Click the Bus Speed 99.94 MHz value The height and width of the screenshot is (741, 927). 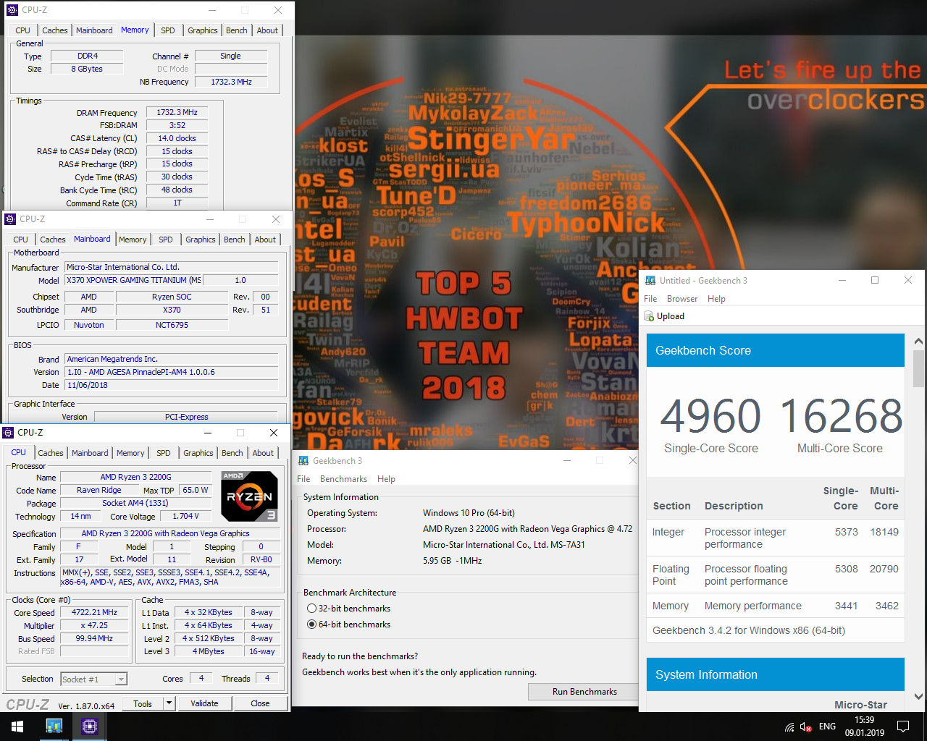click(94, 638)
